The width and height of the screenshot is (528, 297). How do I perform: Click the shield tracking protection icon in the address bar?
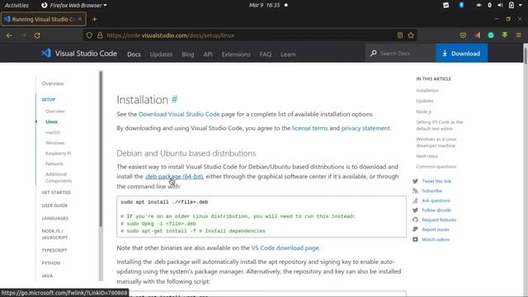coord(89,35)
